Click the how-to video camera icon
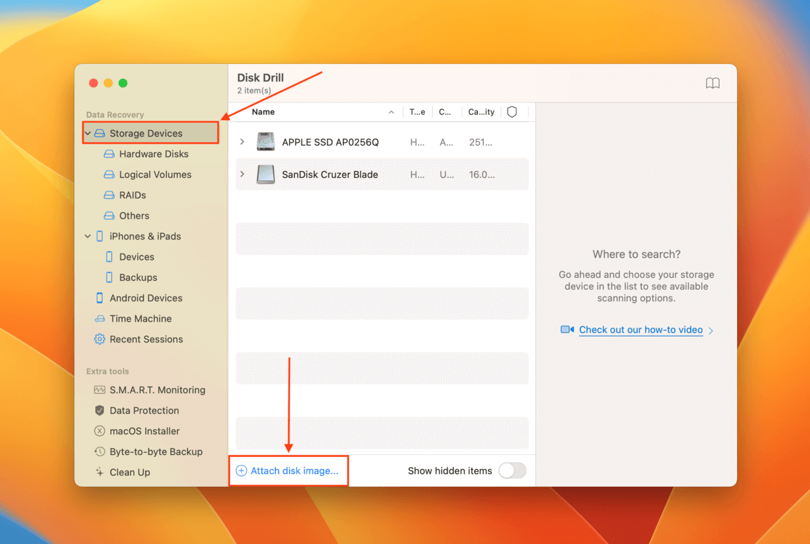810x544 pixels. 567,330
